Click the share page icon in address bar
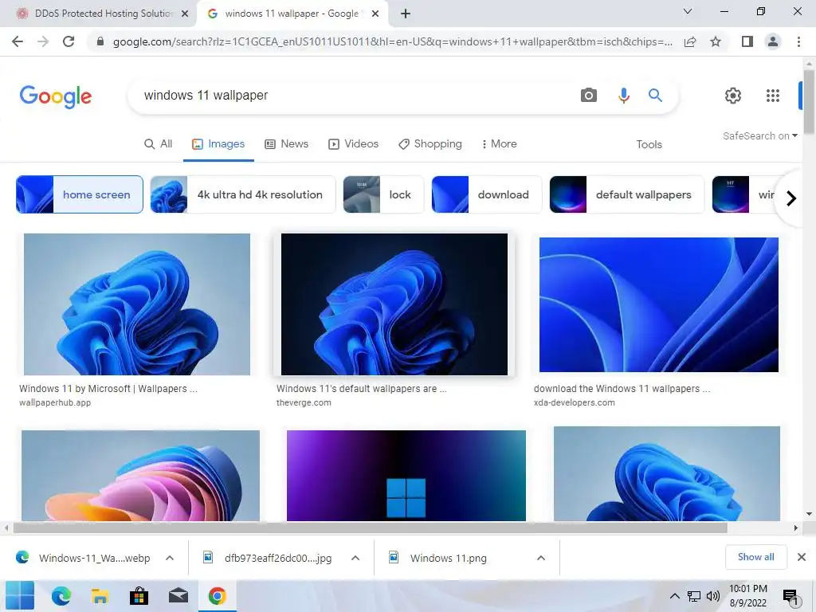This screenshot has width=816, height=612. click(690, 41)
